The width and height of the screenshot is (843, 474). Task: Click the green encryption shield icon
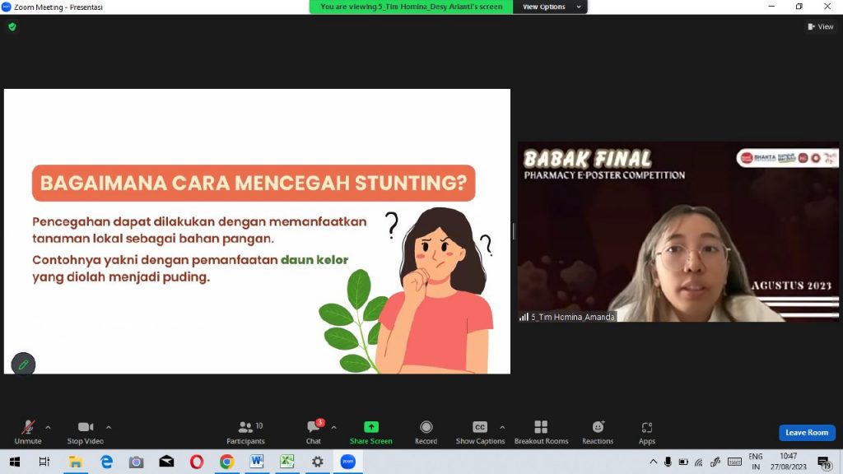pyautogui.click(x=12, y=26)
